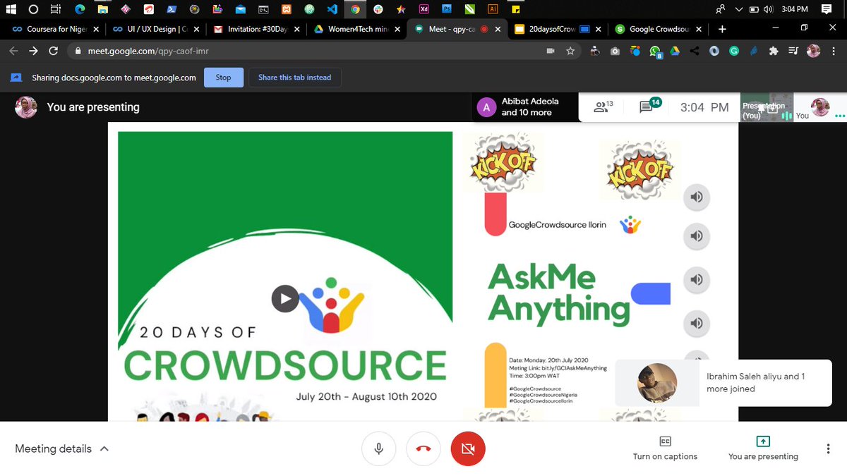The width and height of the screenshot is (847, 476).
Task: Open Adobe Illustrator from the taskbar
Action: coord(493,10)
